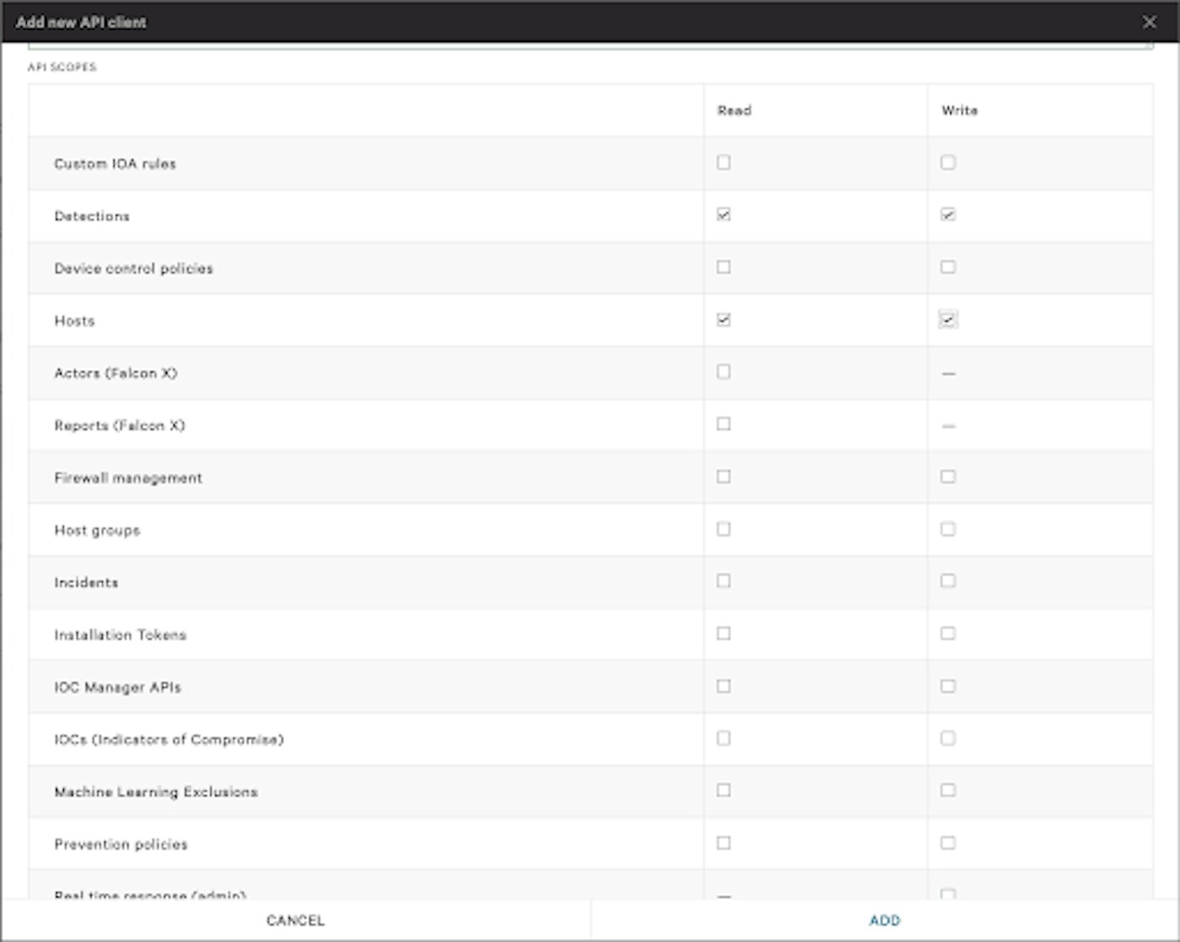Enable Read scope for Host groups
The image size is (1180, 942).
[x=723, y=529]
